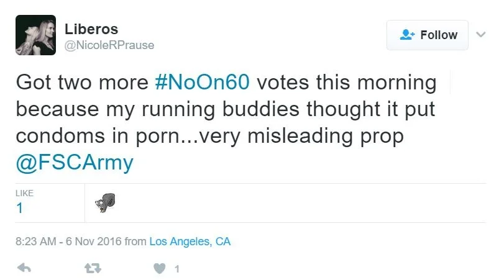Click the tweet text starting 'Got two more'
The width and height of the screenshot is (489, 280).
point(81,83)
